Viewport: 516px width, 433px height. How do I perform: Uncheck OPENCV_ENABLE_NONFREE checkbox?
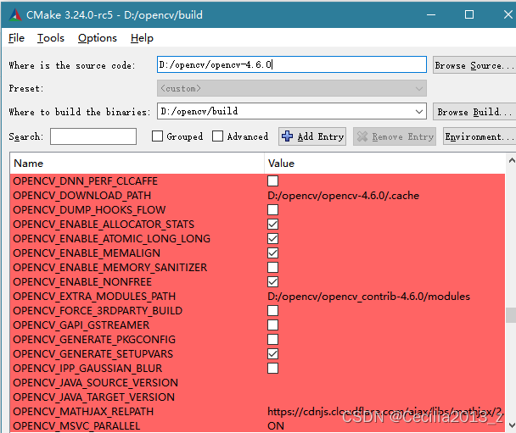tap(272, 282)
